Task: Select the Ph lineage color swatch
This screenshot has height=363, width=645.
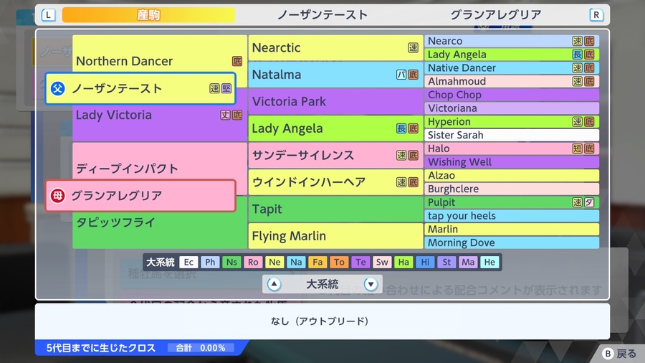Action: click(x=210, y=262)
